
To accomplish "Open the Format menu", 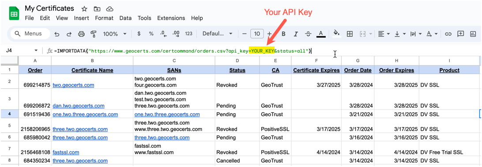I will [x=104, y=18].
